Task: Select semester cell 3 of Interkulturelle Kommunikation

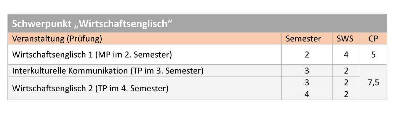Action: 306,71
